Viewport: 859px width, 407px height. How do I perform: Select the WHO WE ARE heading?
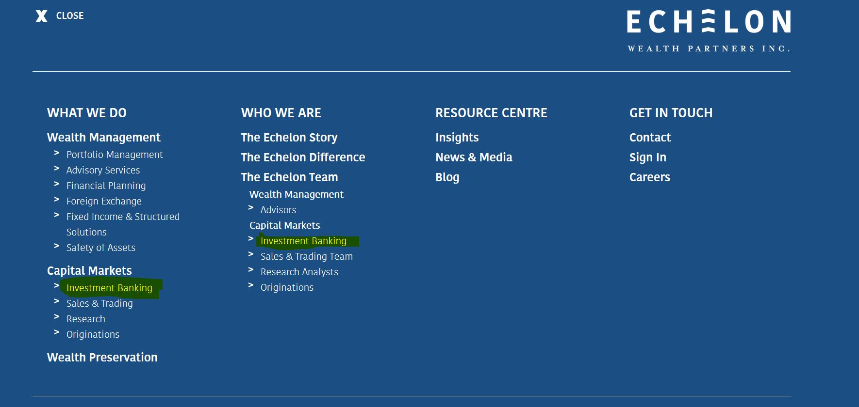coord(281,113)
